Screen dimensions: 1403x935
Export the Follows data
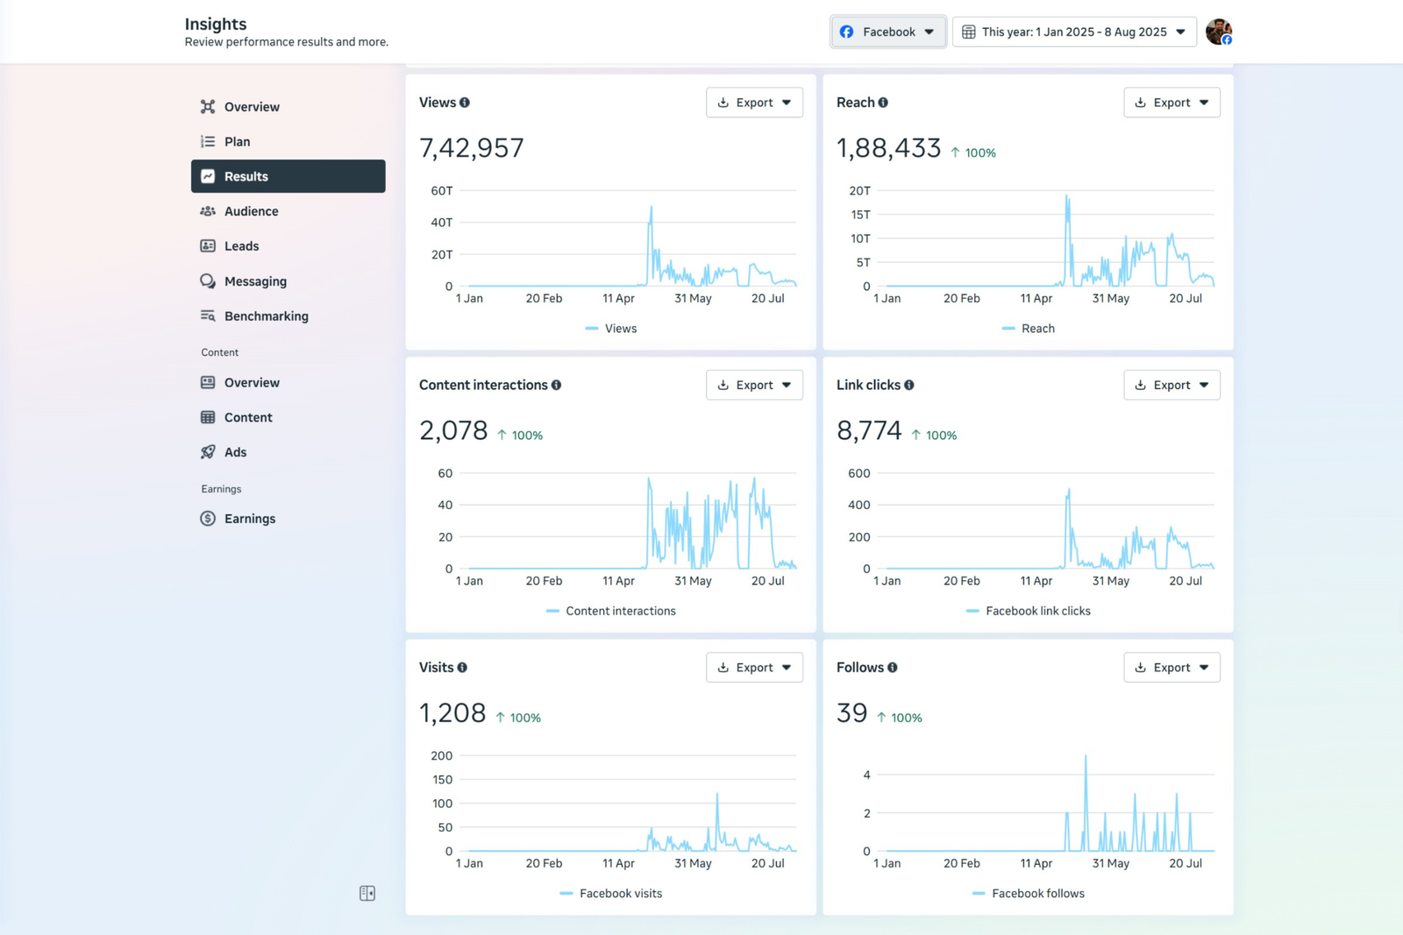pos(1172,668)
